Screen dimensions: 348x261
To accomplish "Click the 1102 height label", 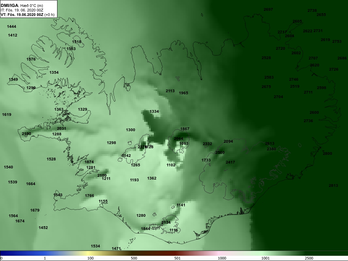I will tap(171, 165).
